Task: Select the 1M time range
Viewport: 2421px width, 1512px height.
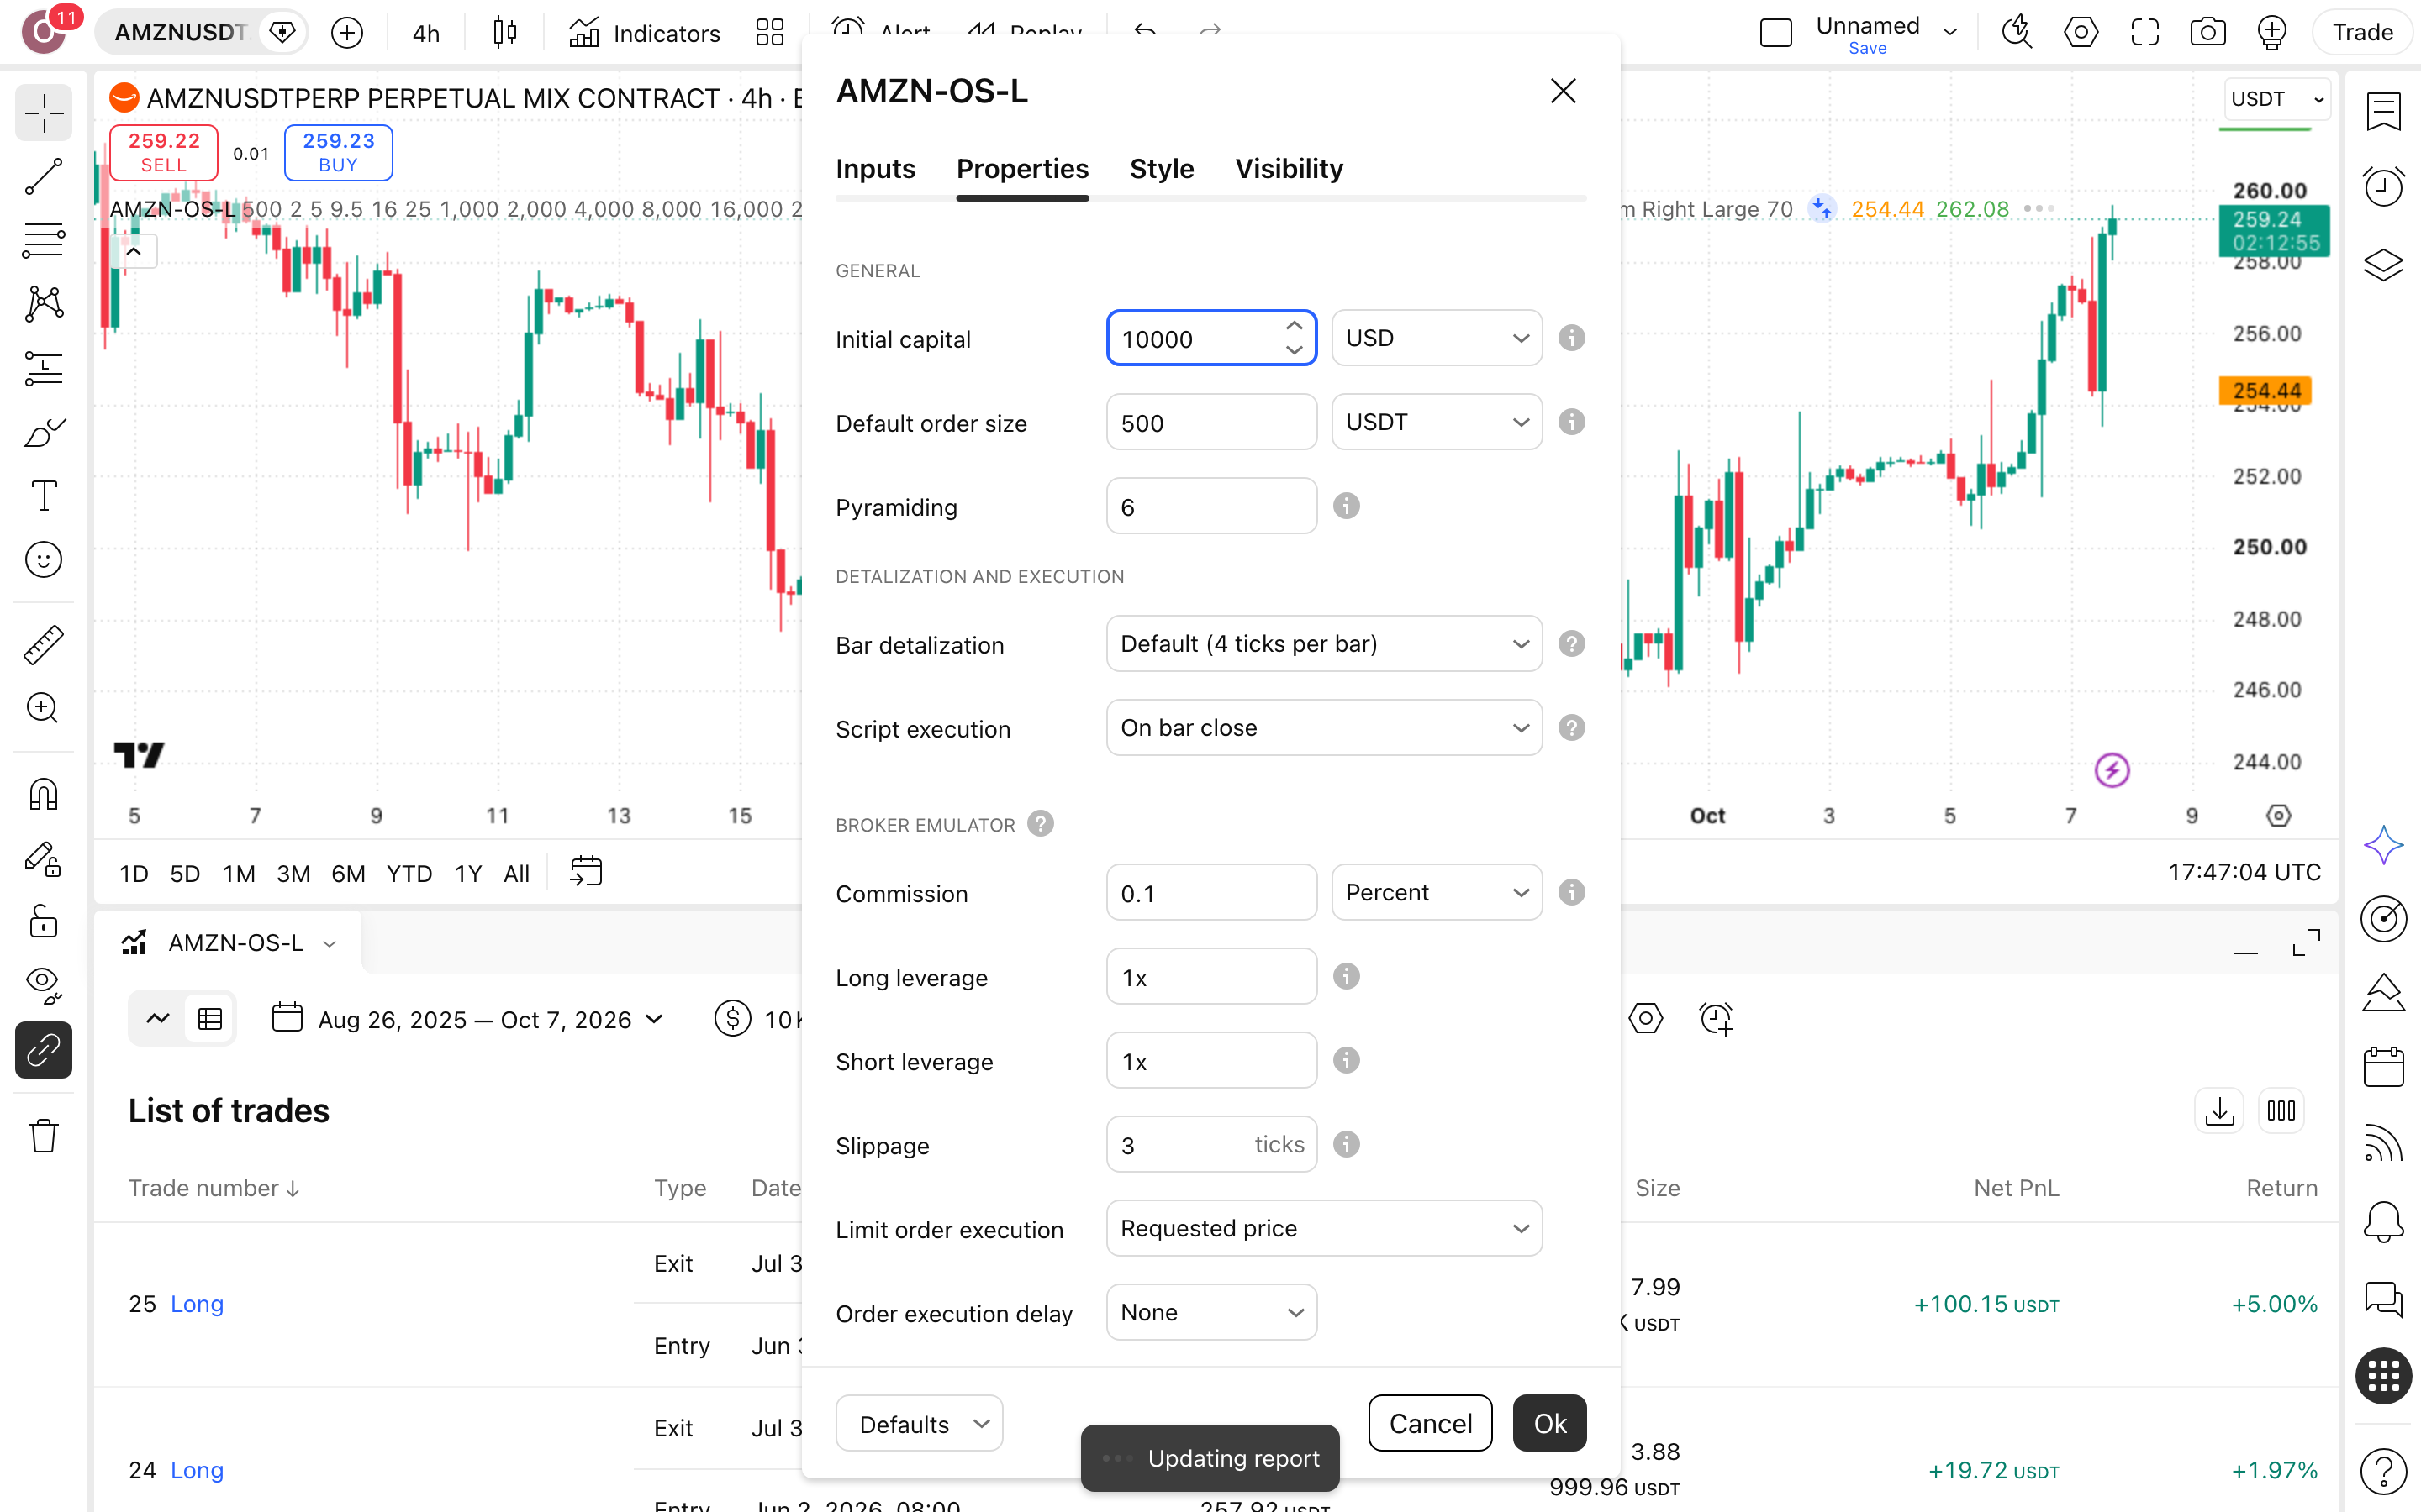Action: (238, 873)
